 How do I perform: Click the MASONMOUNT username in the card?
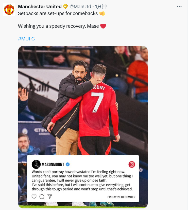53,164
